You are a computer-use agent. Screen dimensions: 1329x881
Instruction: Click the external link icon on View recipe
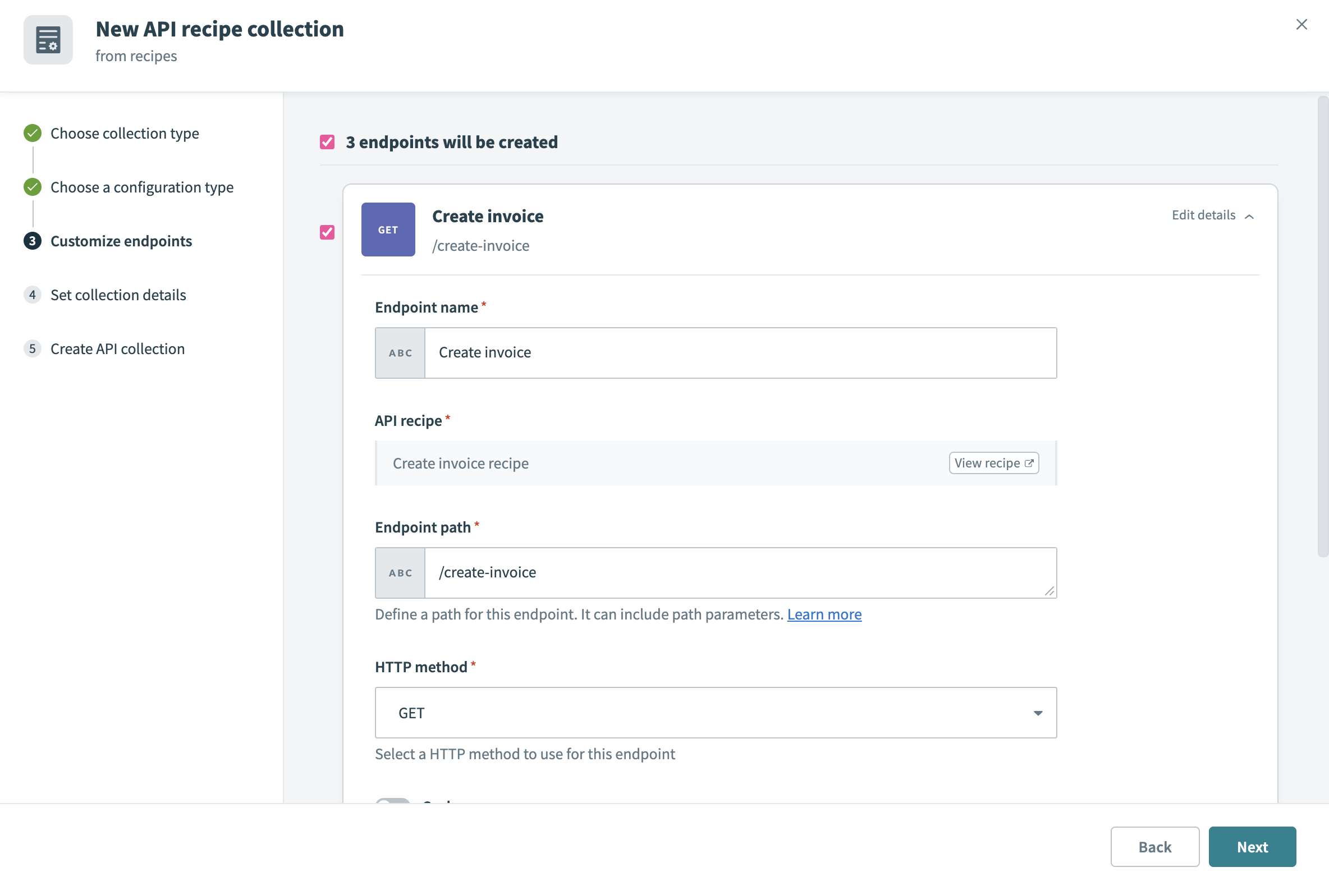[1030, 463]
